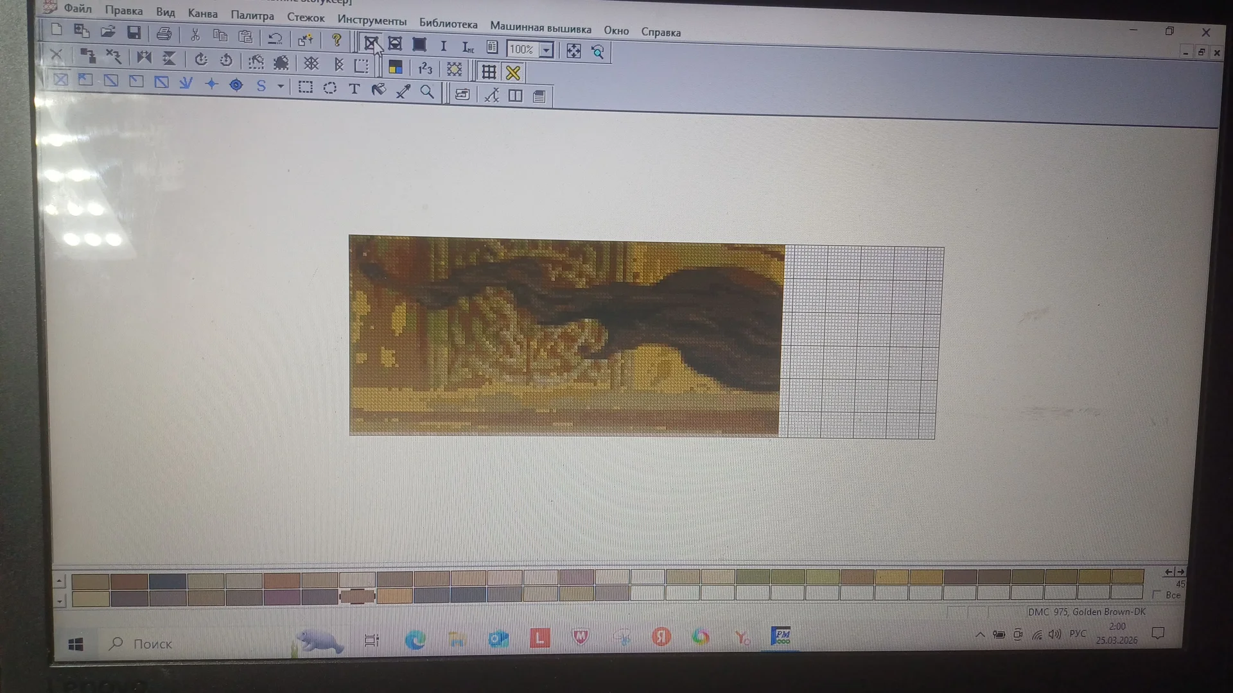
Task: Select the French knot tool
Action: click(236, 85)
